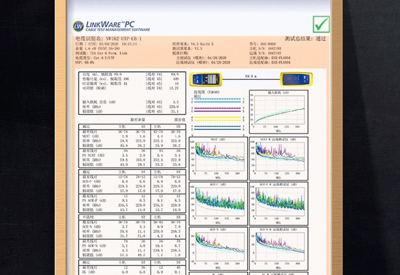Viewport: 400px width, 275px height.
Task: Click the LinkWare PC logo
Action: (113, 26)
